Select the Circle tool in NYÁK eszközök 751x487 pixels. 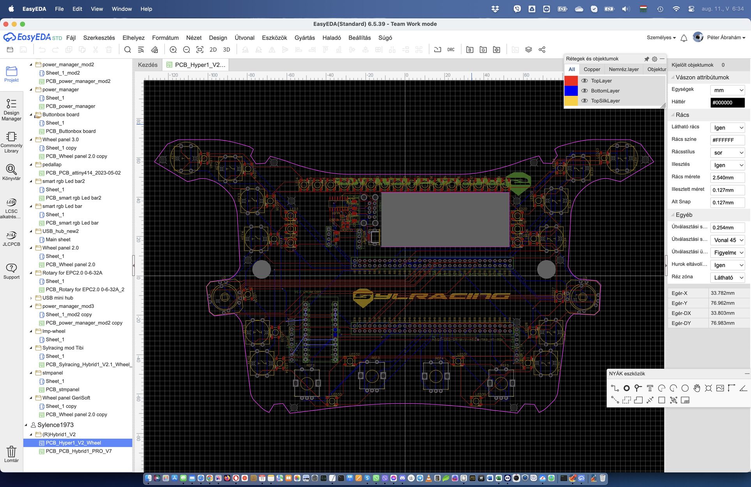point(685,388)
